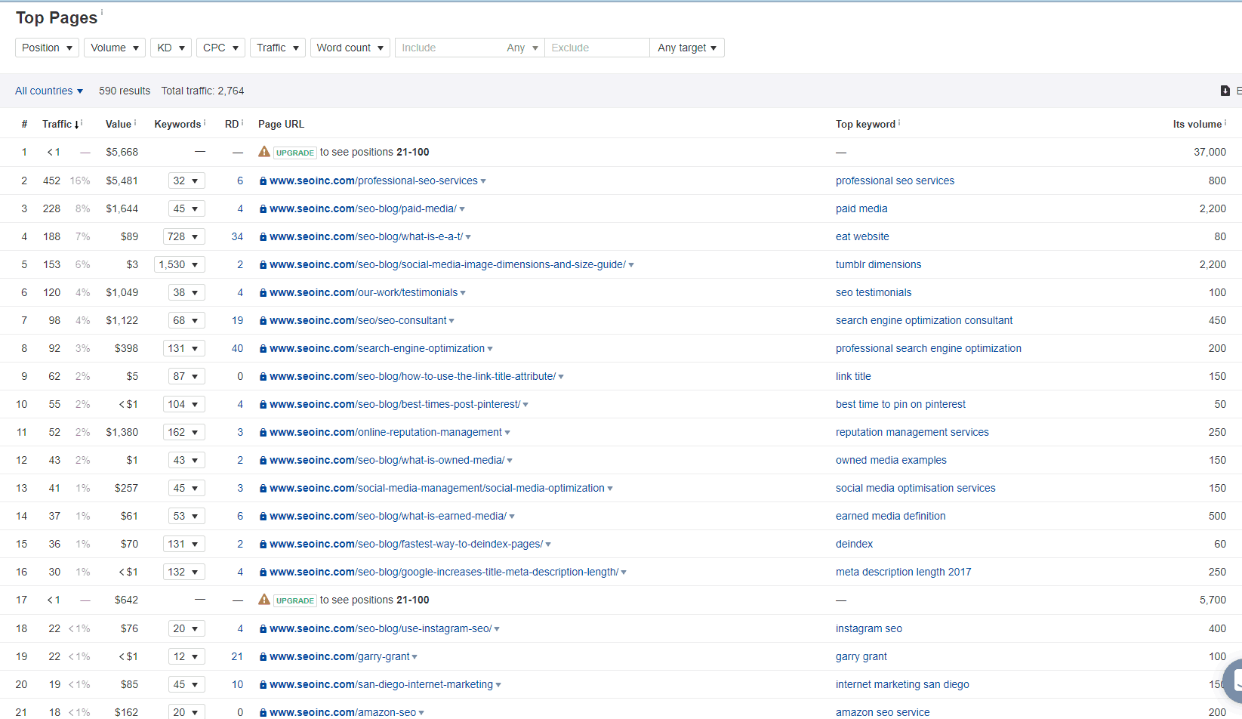Click the lock icon beside professional-seo-services URL
The image size is (1242, 719).
[x=263, y=181]
